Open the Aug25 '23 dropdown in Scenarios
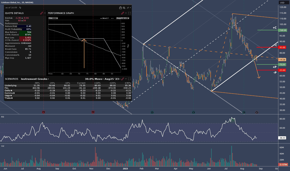 pyautogui.click(x=112, y=79)
